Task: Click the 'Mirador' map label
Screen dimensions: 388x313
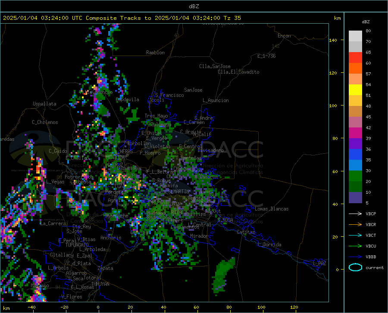Action: click(x=199, y=236)
